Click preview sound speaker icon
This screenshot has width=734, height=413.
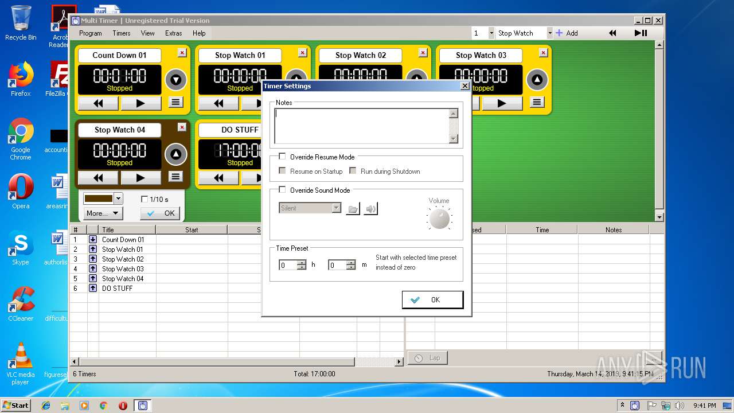click(371, 209)
